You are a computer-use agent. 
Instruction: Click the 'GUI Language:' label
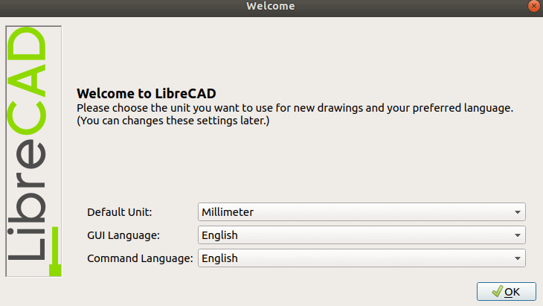123,235
